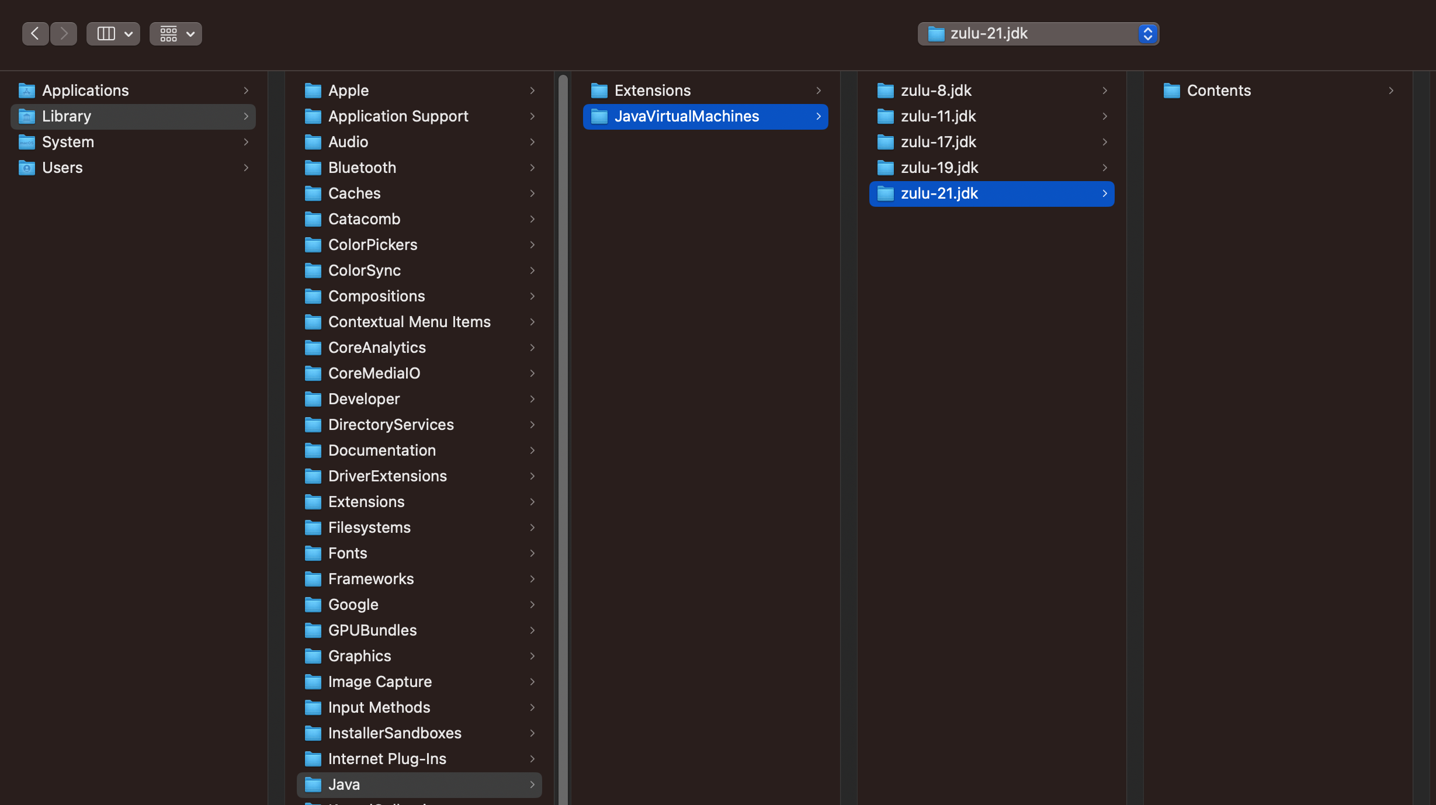Expand the Contents folder chevron
The image size is (1436, 805).
[x=1391, y=91]
